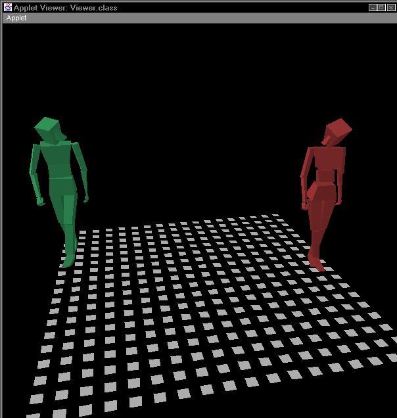397x418 pixels.
Task: Click the Java applet viewer title bar icon
Action: (7, 7)
